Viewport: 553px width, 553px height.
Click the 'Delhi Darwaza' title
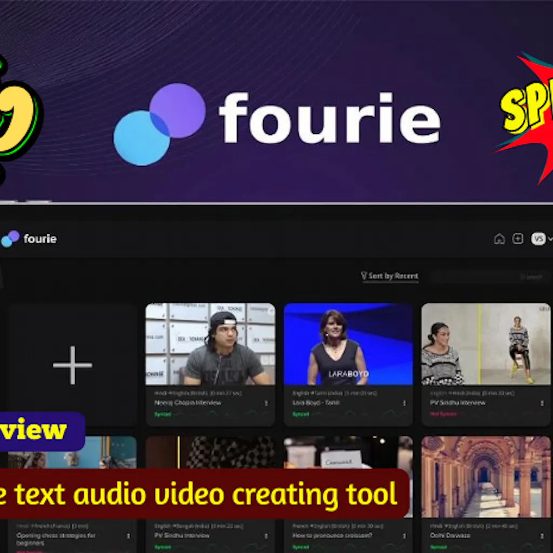pyautogui.click(x=450, y=535)
